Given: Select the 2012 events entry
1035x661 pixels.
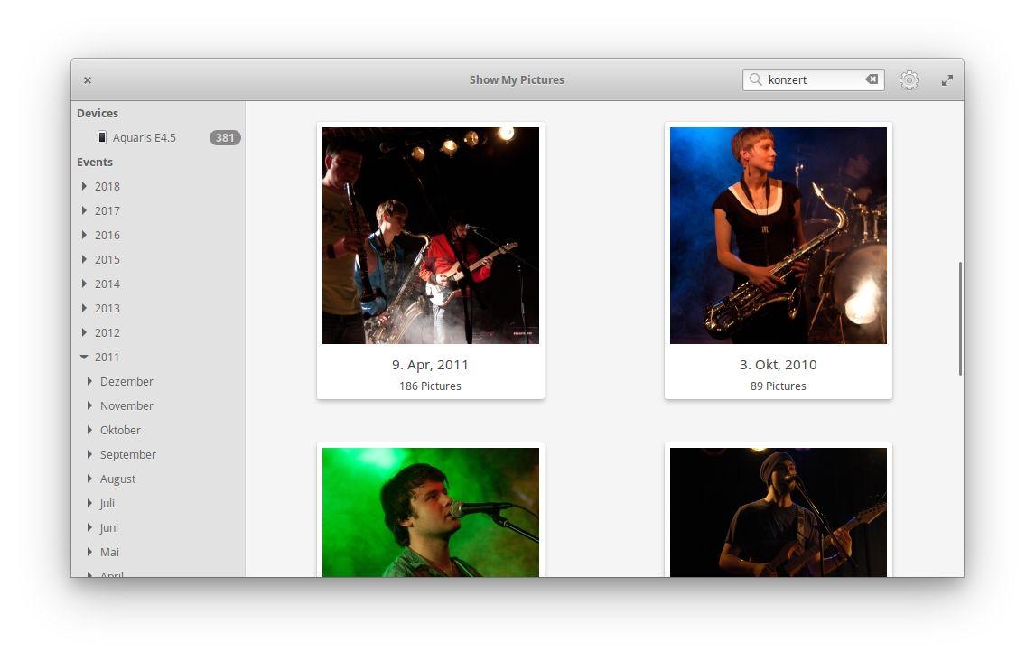Looking at the screenshot, I should (107, 332).
